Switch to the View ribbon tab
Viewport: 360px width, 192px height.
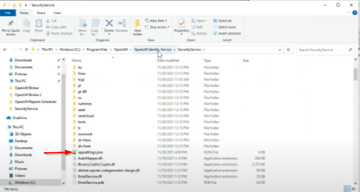tap(57, 13)
